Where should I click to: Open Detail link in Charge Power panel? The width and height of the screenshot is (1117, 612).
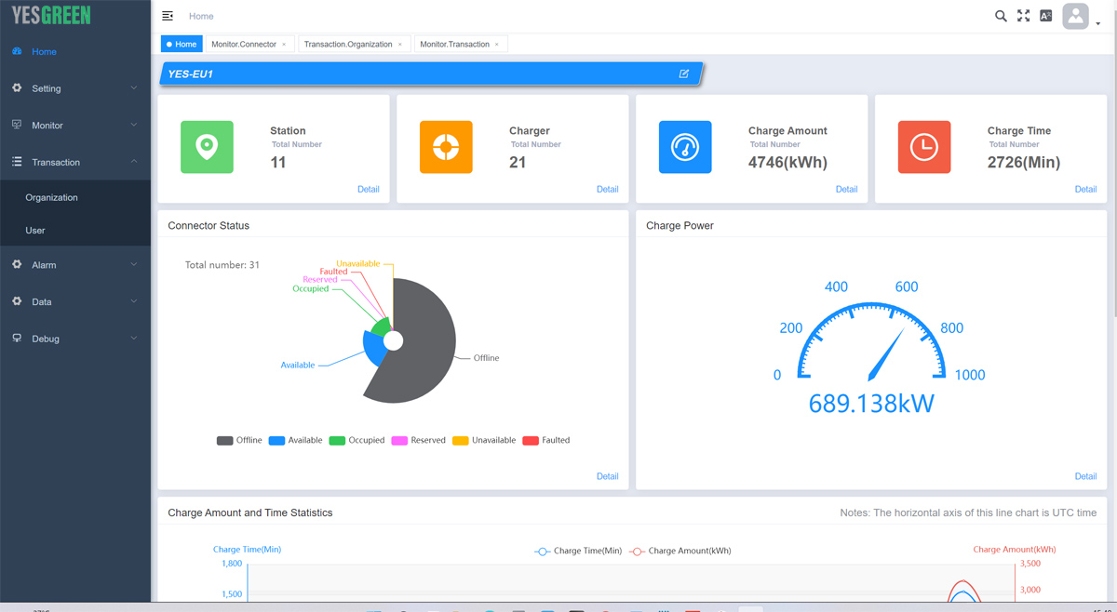pyautogui.click(x=1085, y=476)
